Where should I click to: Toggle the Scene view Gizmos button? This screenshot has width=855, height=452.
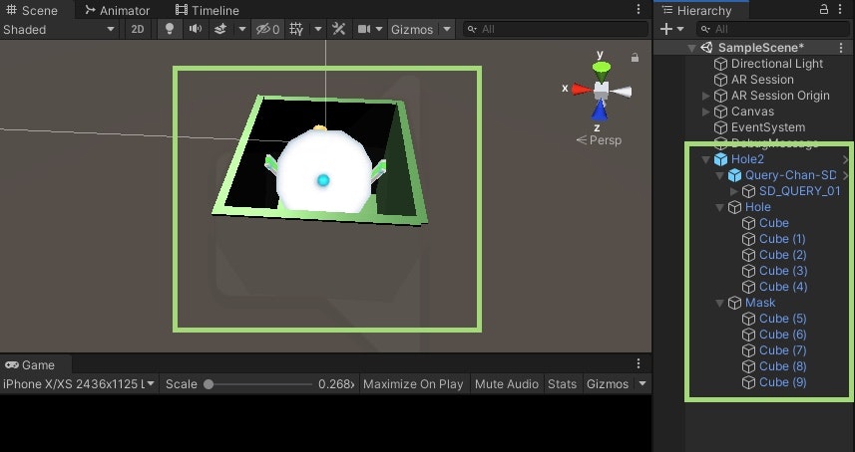412,30
